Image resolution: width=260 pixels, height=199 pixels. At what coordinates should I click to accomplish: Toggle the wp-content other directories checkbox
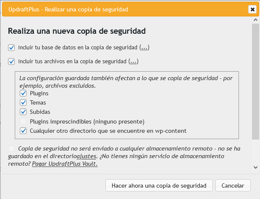tap(23, 131)
